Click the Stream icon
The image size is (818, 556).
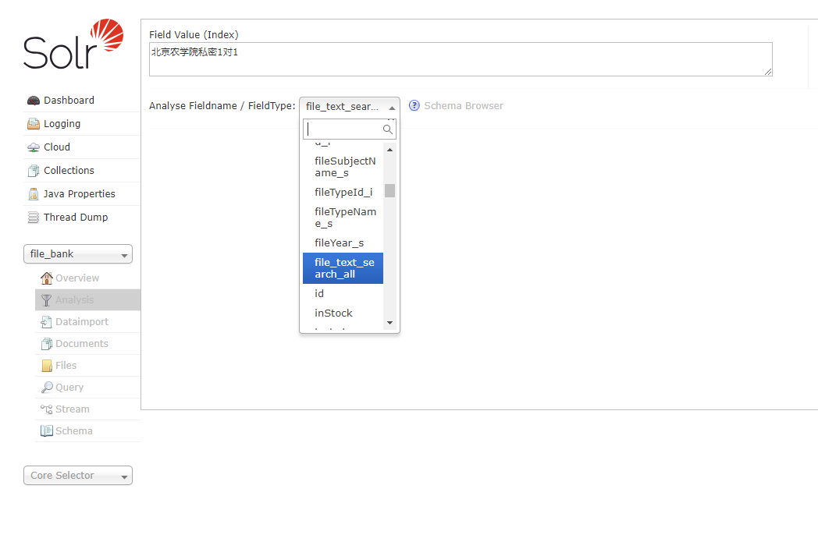tap(46, 409)
